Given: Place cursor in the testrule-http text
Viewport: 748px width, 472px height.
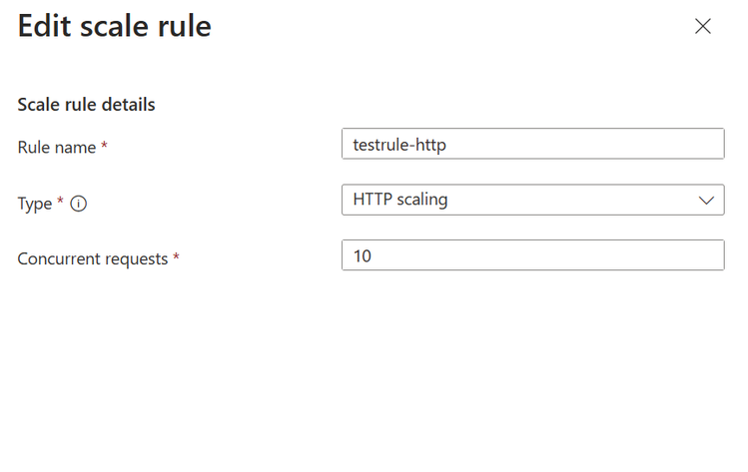Looking at the screenshot, I should point(399,145).
